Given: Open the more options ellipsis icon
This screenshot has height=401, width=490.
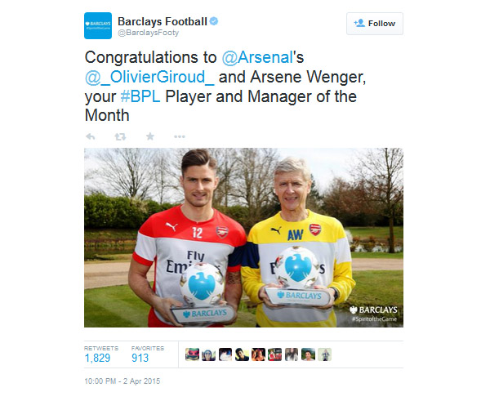Looking at the screenshot, I should pos(180,136).
